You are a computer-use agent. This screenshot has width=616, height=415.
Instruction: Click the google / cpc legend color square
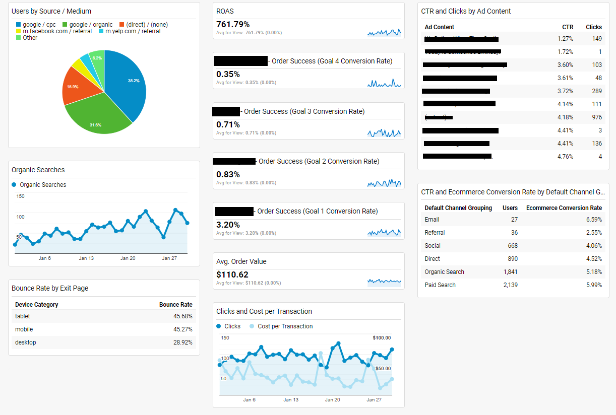[x=19, y=25]
